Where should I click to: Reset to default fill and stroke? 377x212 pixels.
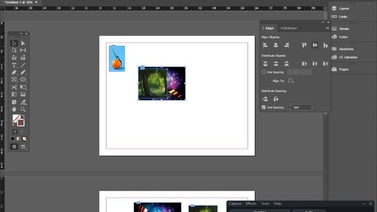tap(13, 125)
